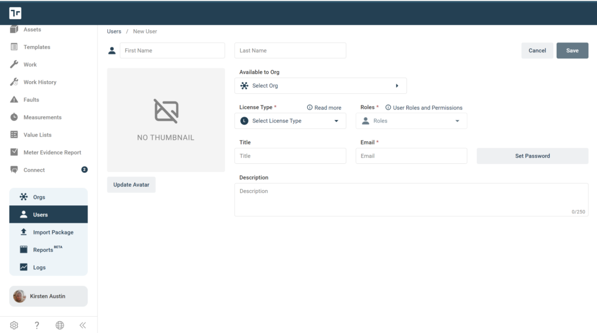Click the Roles dropdown caret
This screenshot has width=597, height=333.
tap(457, 121)
